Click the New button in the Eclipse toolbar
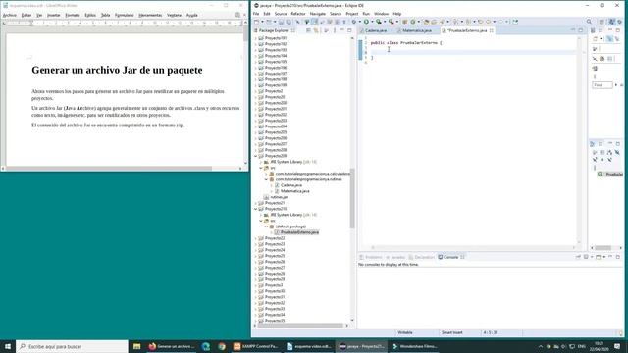Viewport: 628px width, 353px height. click(257, 22)
